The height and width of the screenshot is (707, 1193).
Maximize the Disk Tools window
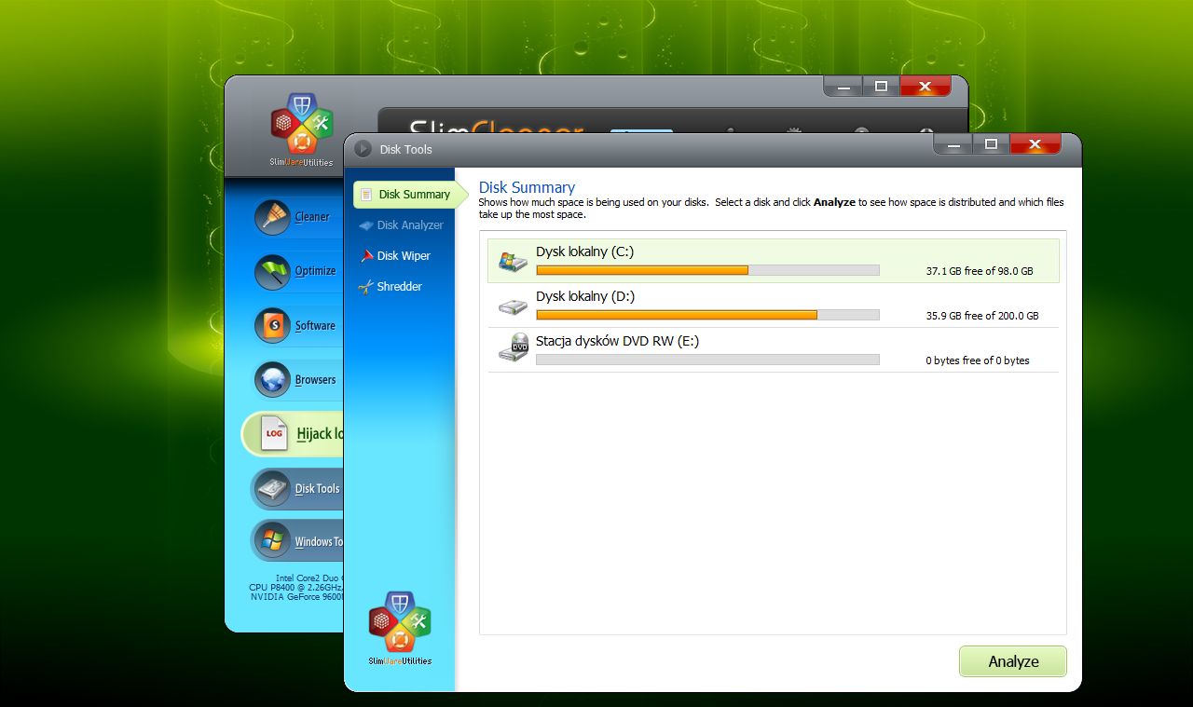(x=991, y=144)
